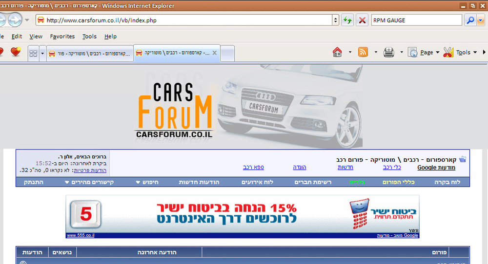Open the Page command menu

tap(424, 52)
